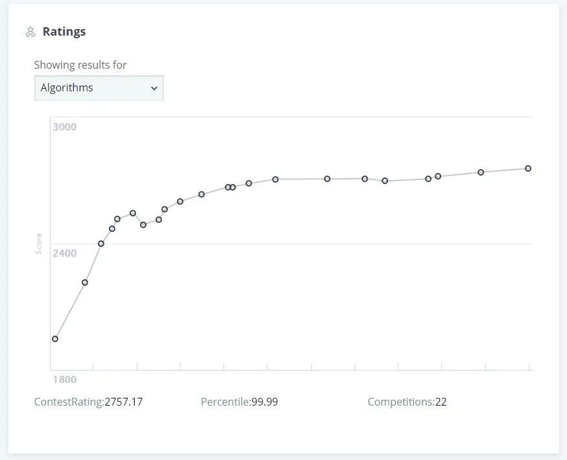Click the Showing results for label
The width and height of the screenshot is (567, 460).
pyautogui.click(x=80, y=65)
